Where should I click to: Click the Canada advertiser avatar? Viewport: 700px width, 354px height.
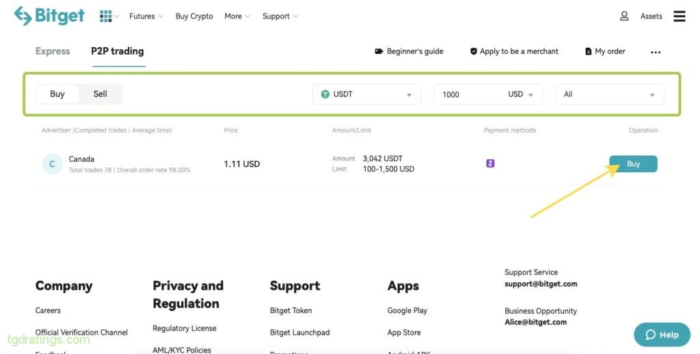click(x=52, y=164)
